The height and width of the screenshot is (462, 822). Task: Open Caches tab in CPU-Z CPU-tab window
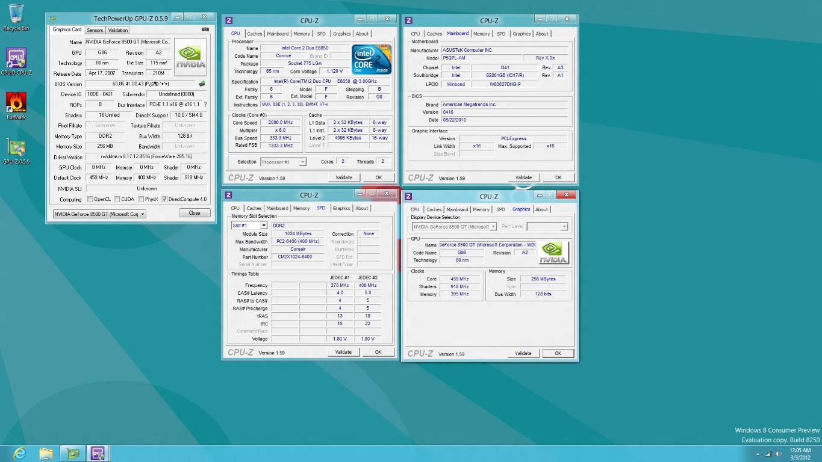255,34
